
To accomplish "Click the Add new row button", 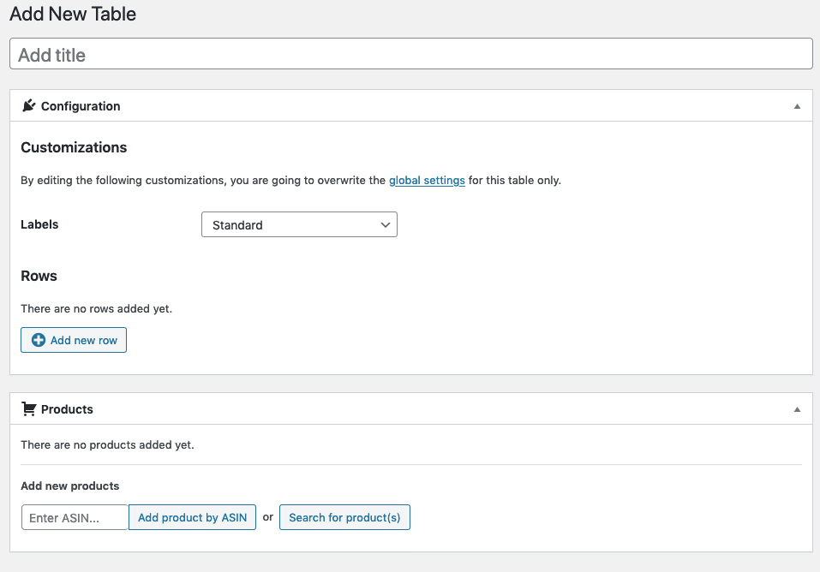I will (74, 340).
